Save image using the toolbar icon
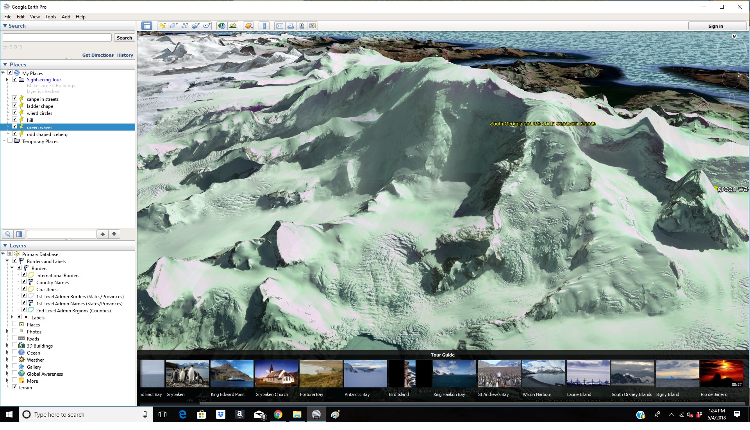Screen dimensions: 750x430 (302, 26)
